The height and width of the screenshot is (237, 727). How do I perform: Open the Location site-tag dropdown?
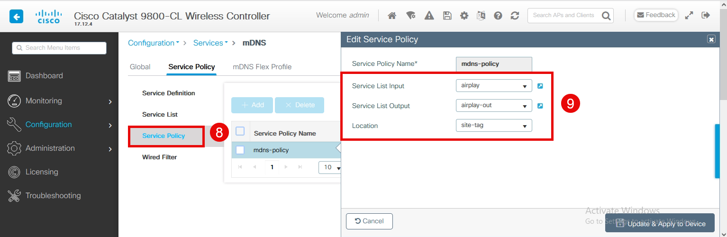pos(493,126)
